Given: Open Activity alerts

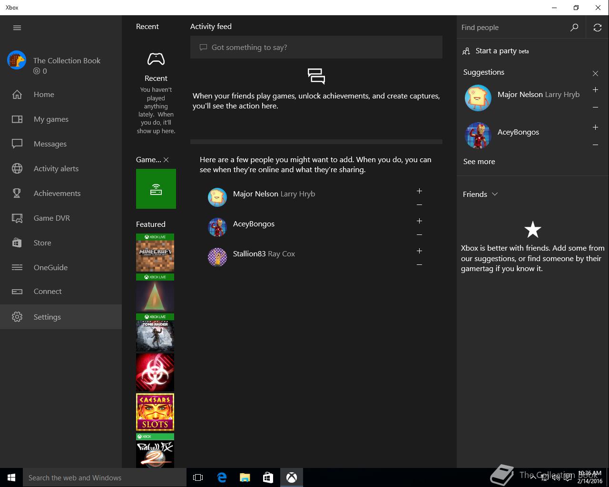Looking at the screenshot, I should [x=61, y=168].
